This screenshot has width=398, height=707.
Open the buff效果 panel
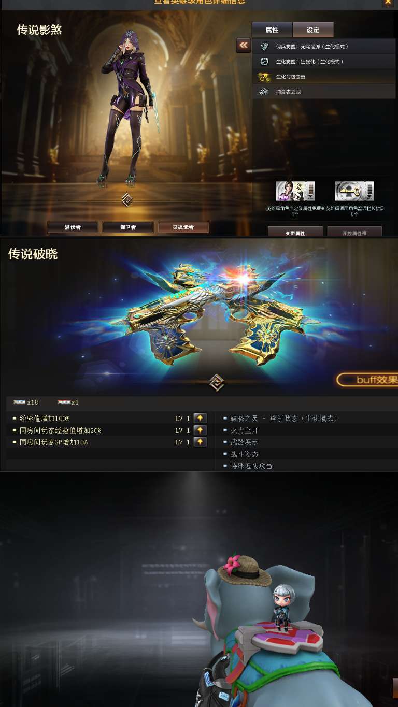click(x=367, y=380)
